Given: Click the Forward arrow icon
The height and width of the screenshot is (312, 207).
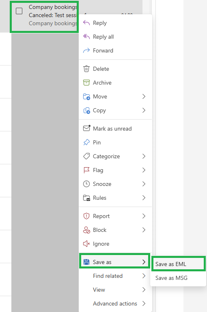Looking at the screenshot, I should click(x=86, y=50).
